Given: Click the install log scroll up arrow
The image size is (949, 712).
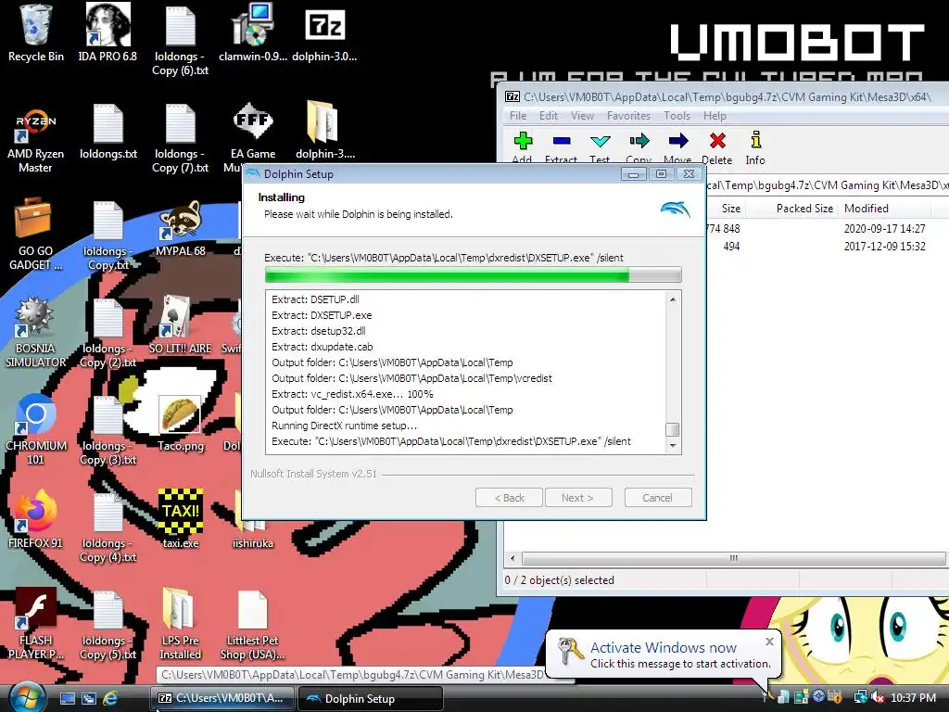Looking at the screenshot, I should (x=673, y=299).
